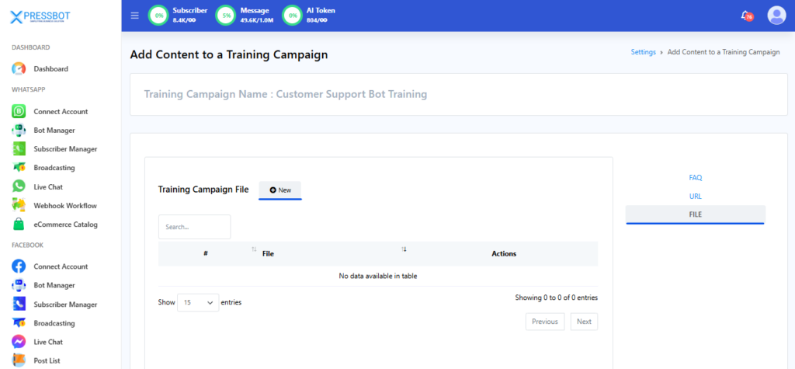
Task: Select the FILE tab
Action: (695, 214)
